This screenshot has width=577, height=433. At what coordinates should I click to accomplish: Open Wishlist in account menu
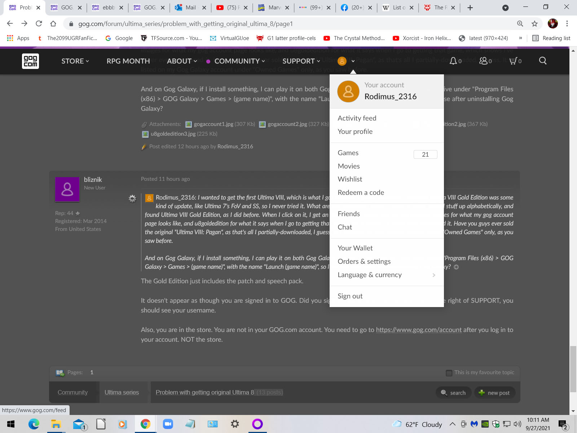click(350, 179)
